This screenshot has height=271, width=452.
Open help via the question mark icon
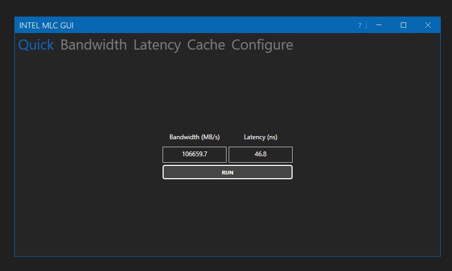click(360, 26)
